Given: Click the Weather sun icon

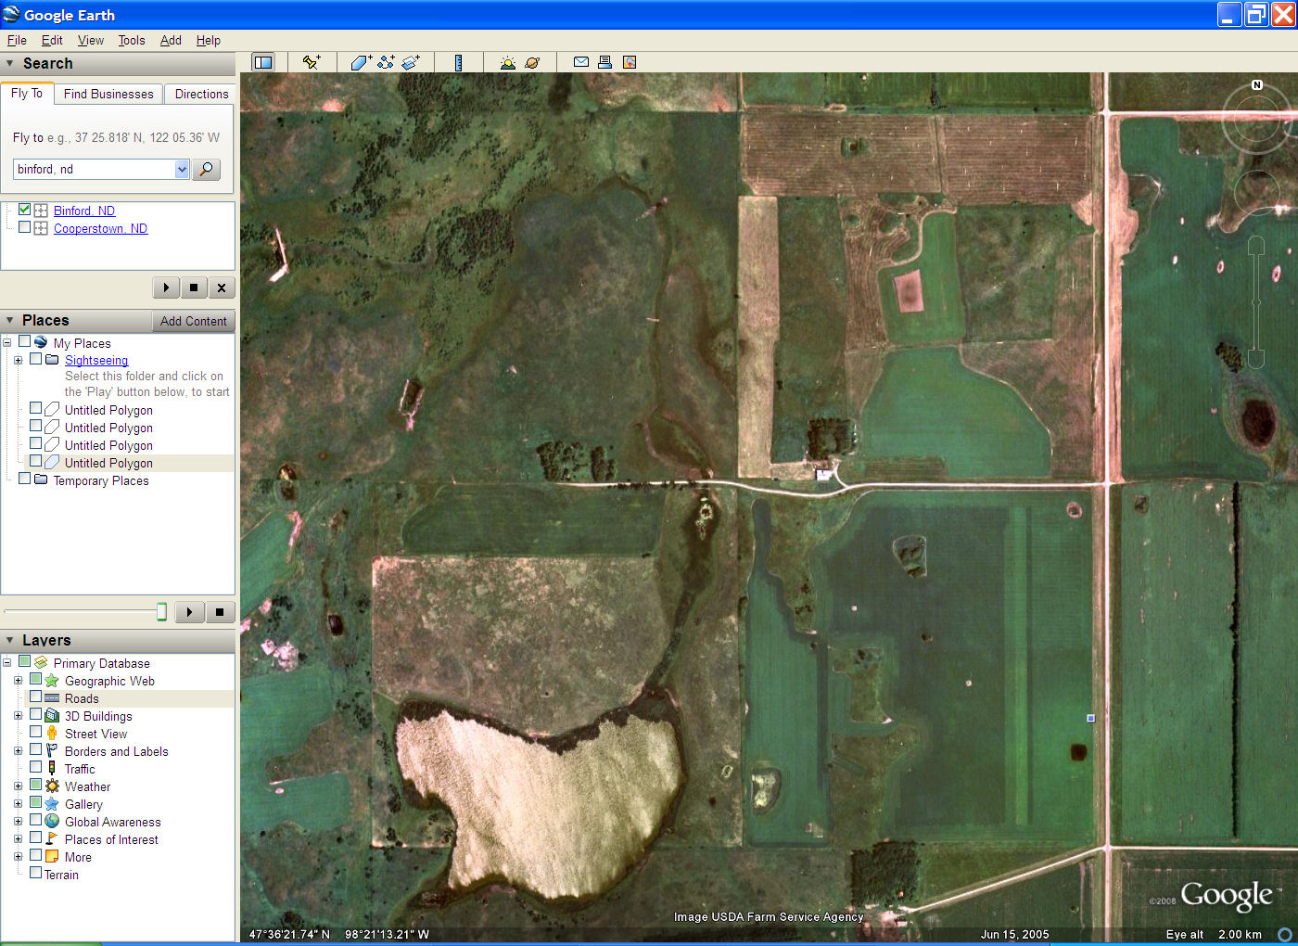Looking at the screenshot, I should pos(52,786).
